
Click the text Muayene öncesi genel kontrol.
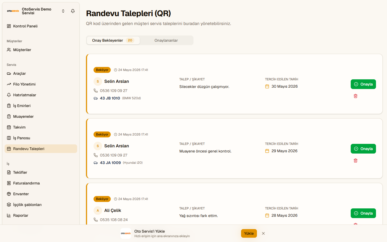coord(205,151)
